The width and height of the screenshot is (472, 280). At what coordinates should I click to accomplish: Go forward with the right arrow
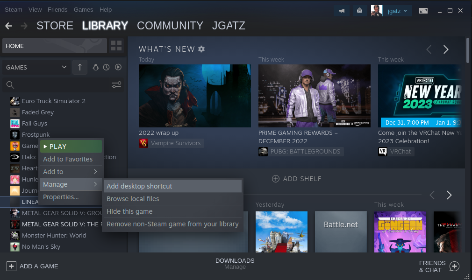click(24, 26)
